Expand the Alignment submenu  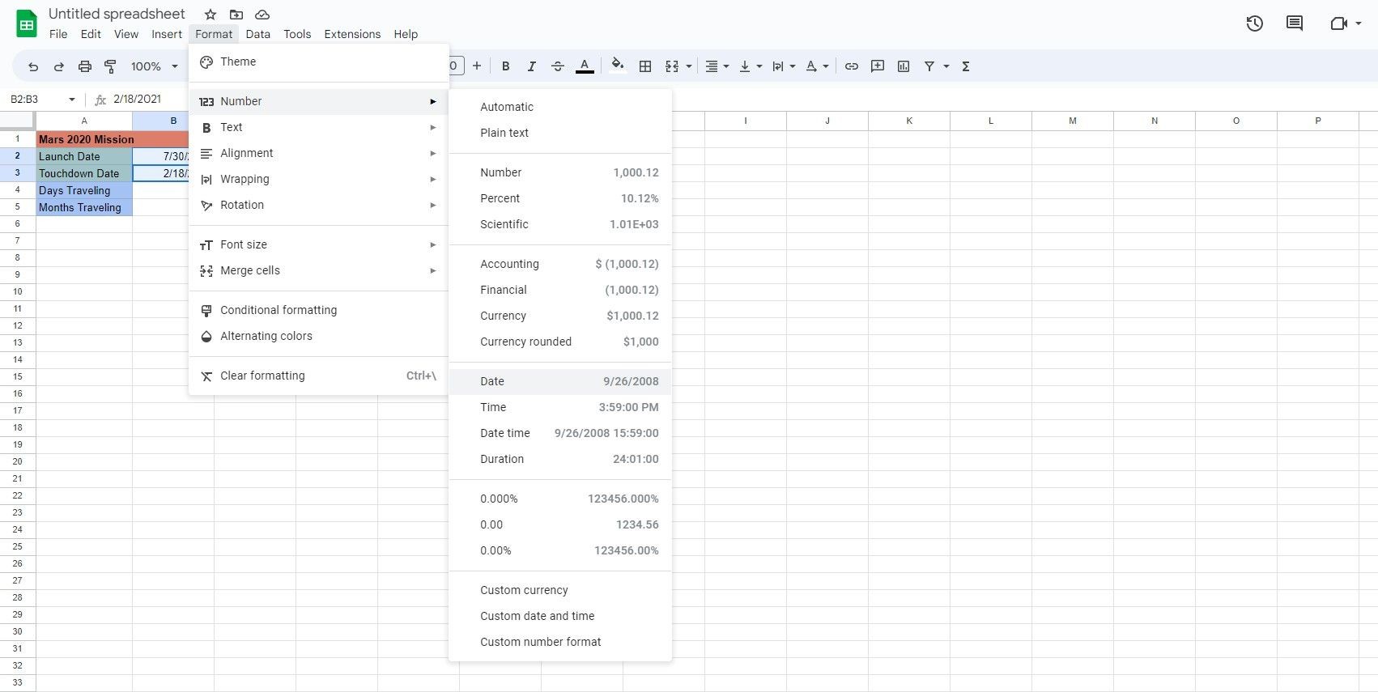(x=319, y=153)
